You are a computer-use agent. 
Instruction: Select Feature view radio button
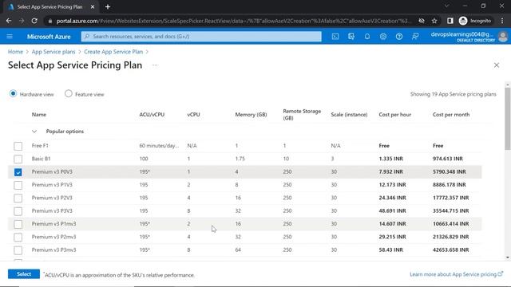coord(68,94)
